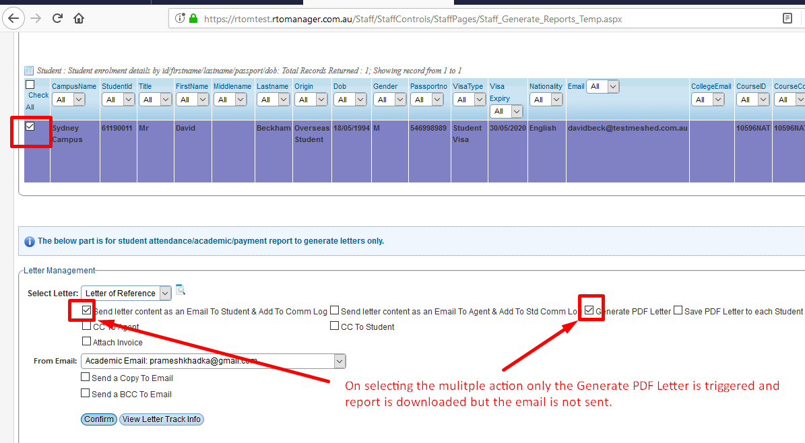Sort by the Lastname column header
Viewport: 805px width, 443px height.
[x=272, y=86]
